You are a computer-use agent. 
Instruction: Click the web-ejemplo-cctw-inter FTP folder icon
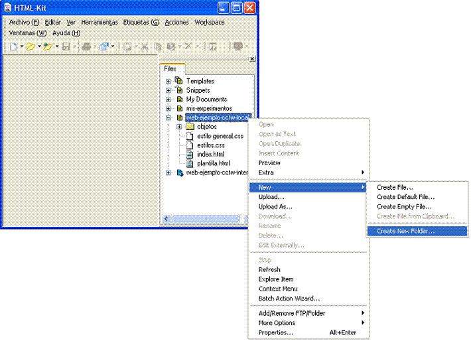tap(180, 172)
